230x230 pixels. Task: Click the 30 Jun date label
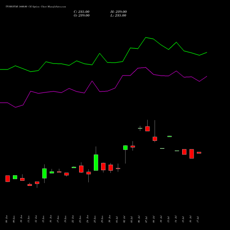coord(109,219)
